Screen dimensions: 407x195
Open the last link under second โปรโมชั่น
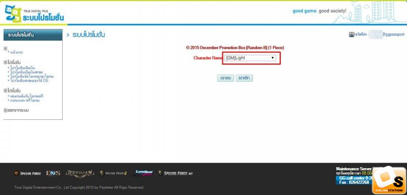click(24, 101)
